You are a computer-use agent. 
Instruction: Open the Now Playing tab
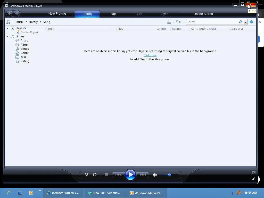pyautogui.click(x=57, y=14)
